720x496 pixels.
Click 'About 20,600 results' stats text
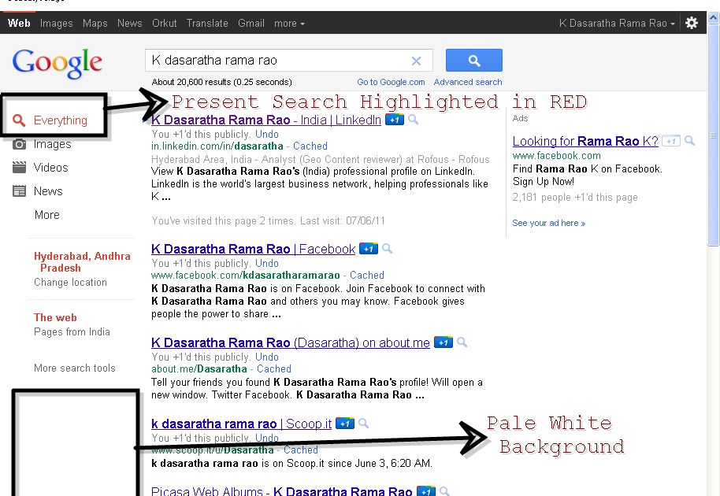point(222,82)
